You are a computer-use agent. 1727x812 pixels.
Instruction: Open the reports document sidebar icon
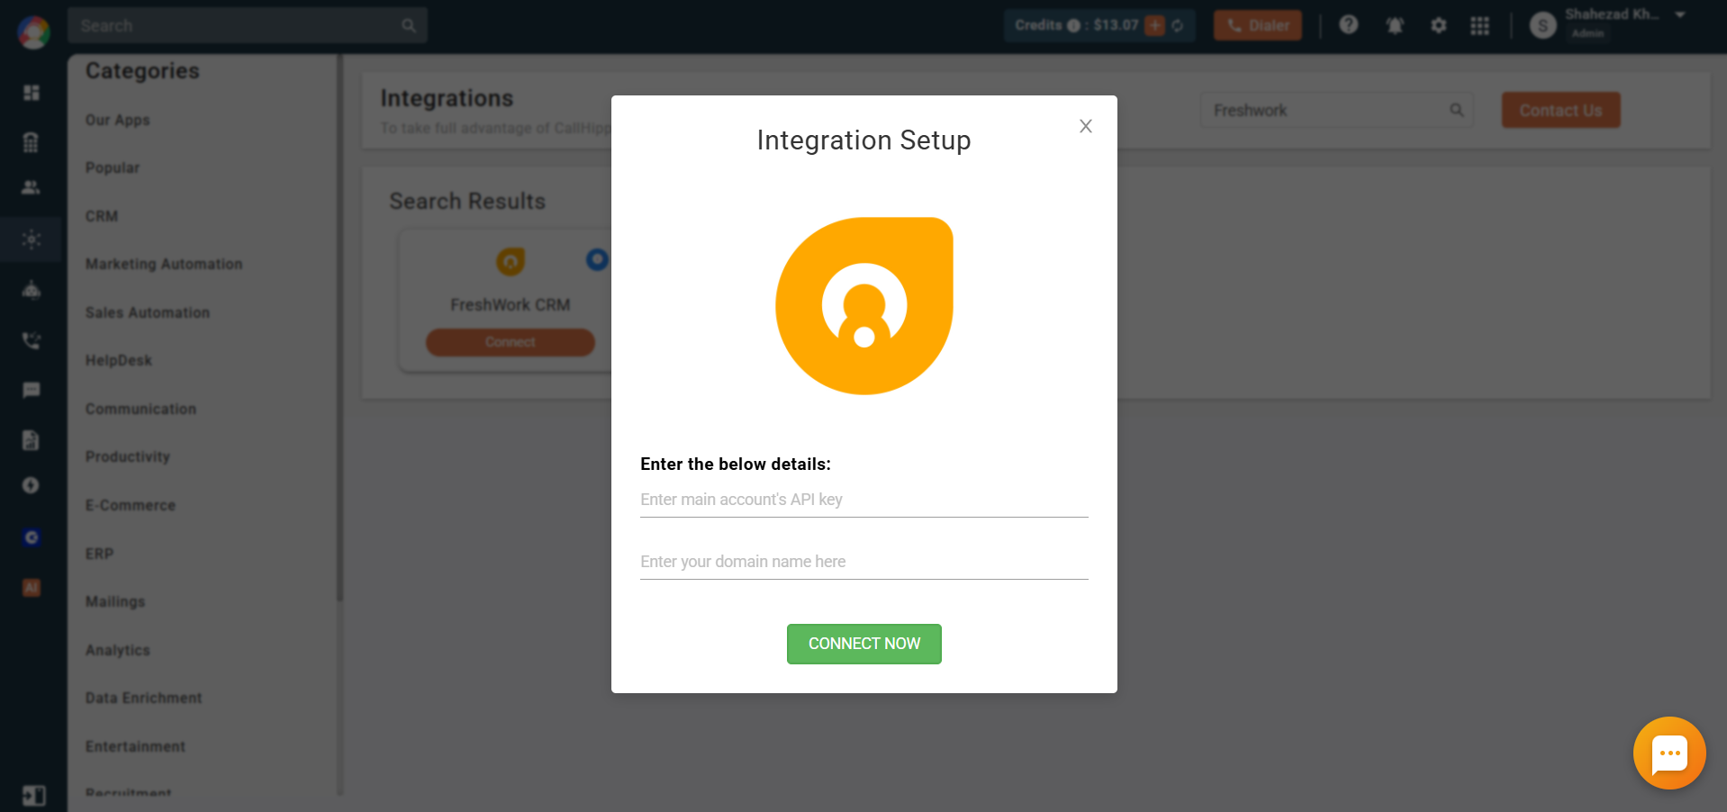pos(32,439)
